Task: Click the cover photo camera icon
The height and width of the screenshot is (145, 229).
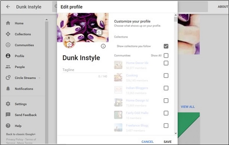Action: [x=99, y=32]
